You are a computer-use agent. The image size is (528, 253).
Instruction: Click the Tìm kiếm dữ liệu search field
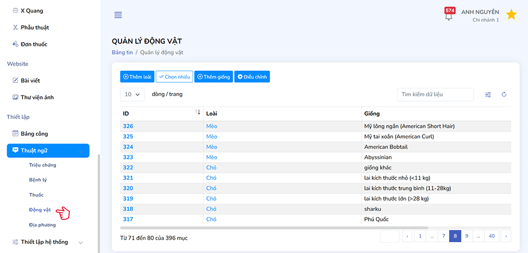pos(435,94)
